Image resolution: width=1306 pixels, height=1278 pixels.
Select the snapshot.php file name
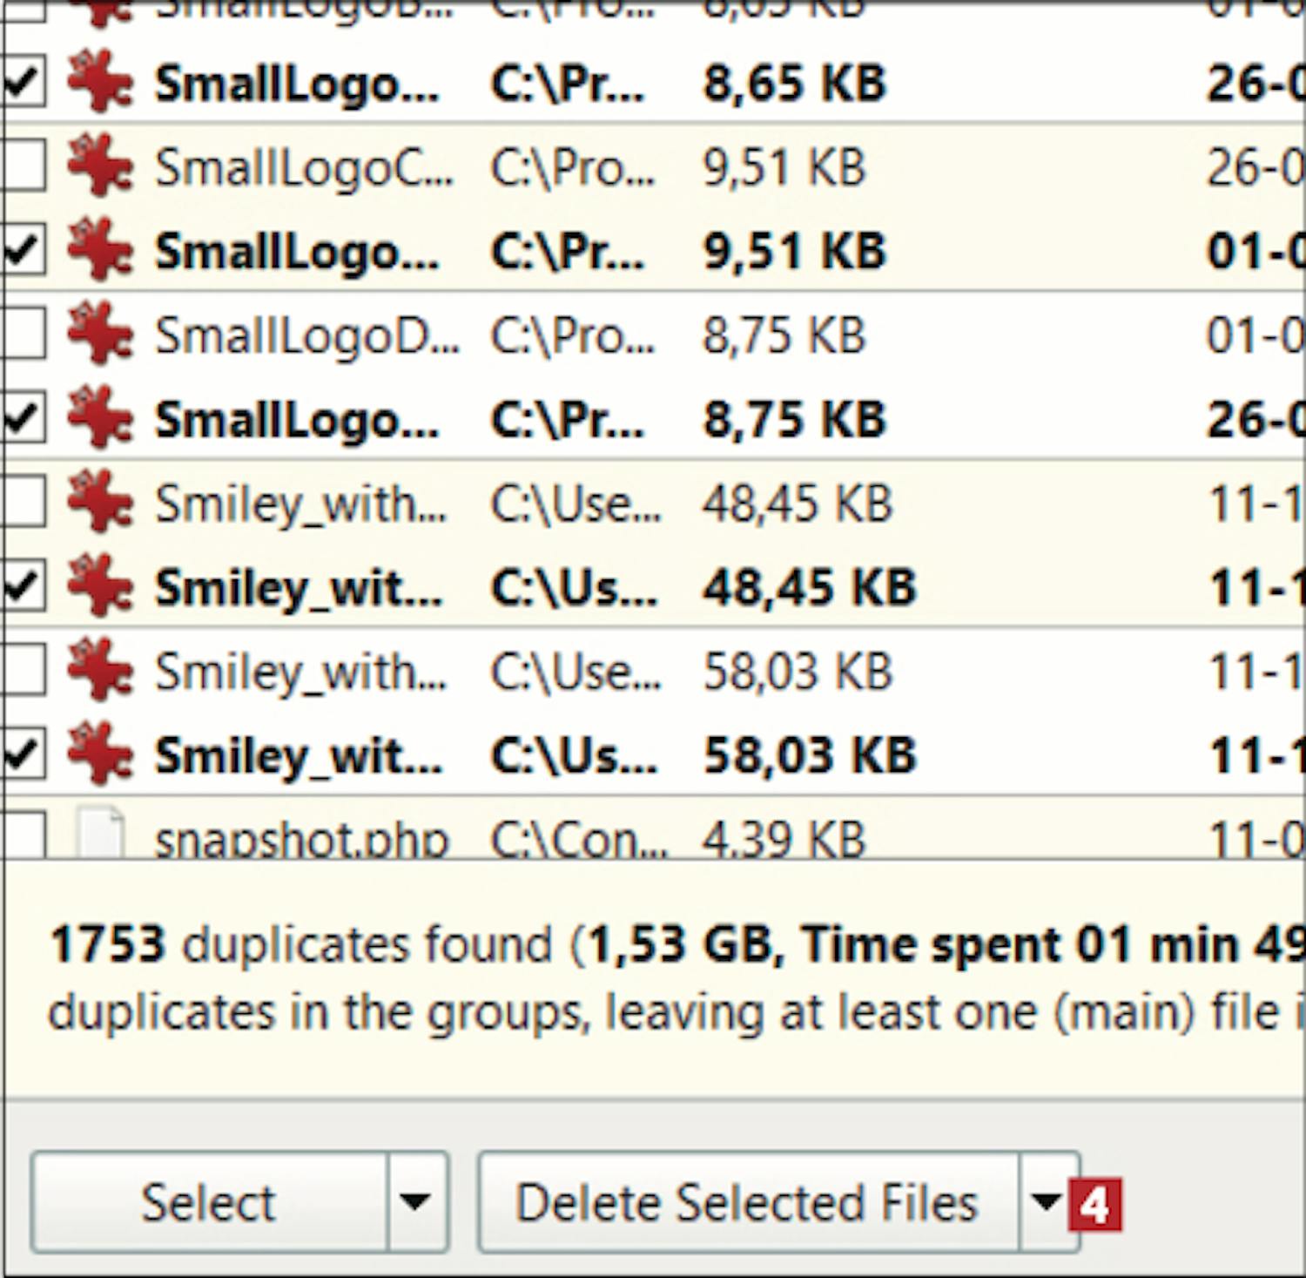301,840
